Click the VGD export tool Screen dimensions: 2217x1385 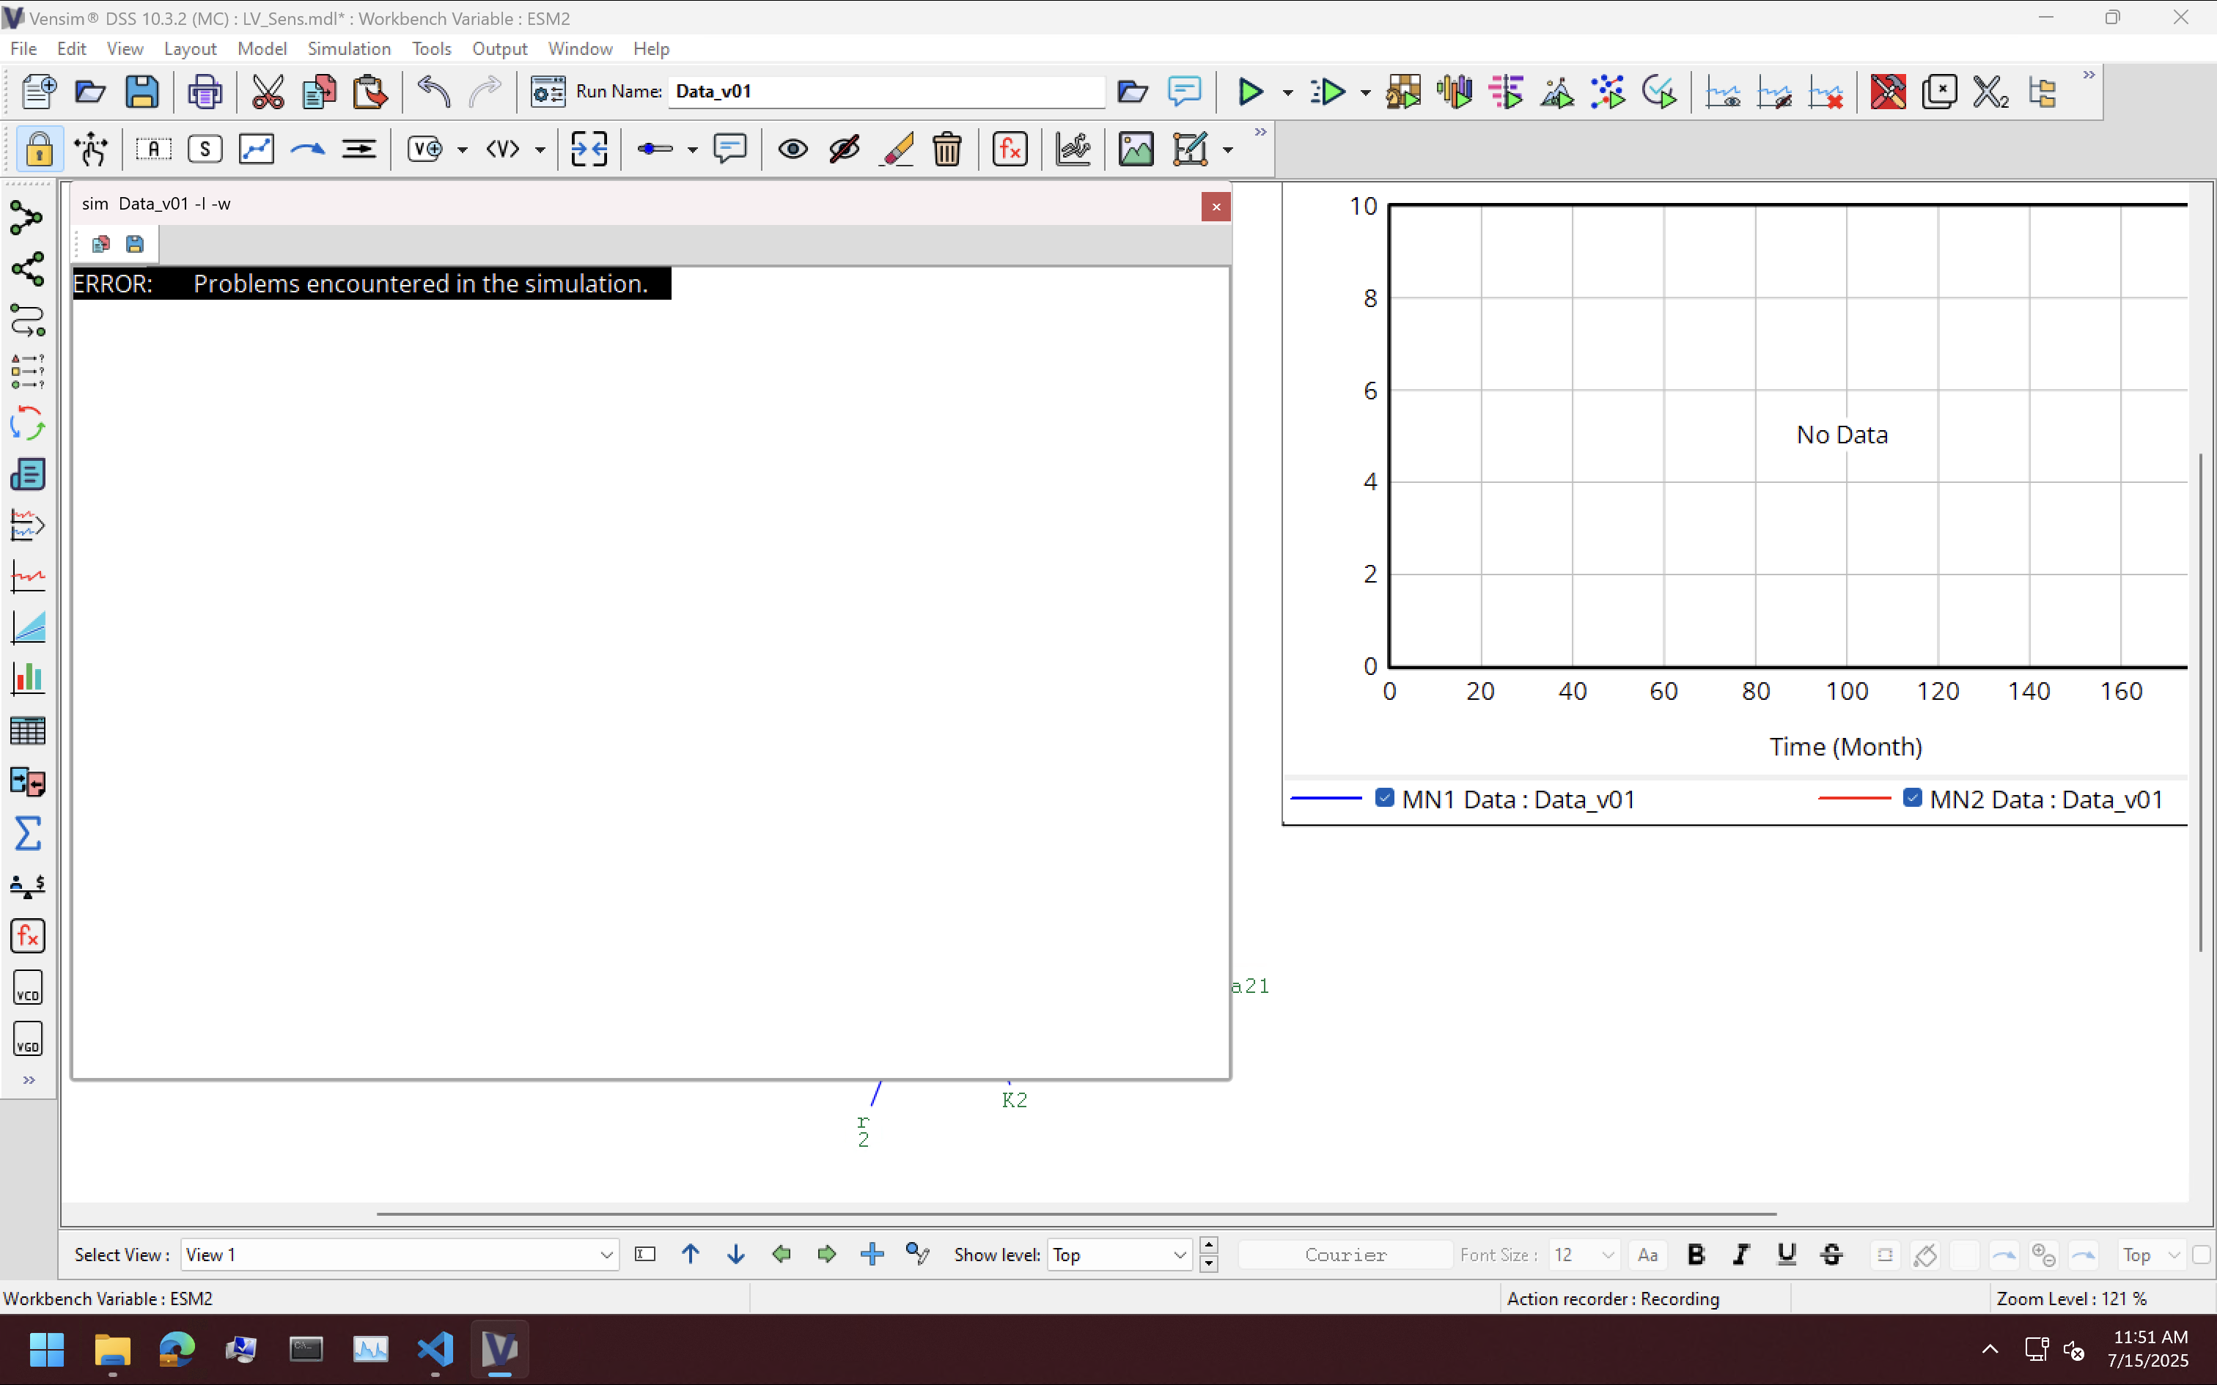(27, 1040)
